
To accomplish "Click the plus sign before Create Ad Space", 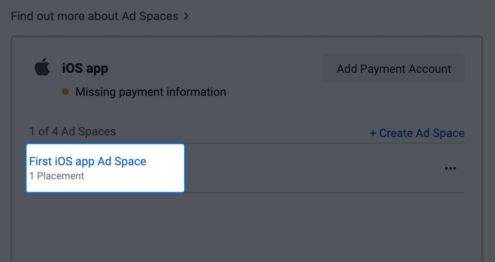I will click(x=373, y=133).
